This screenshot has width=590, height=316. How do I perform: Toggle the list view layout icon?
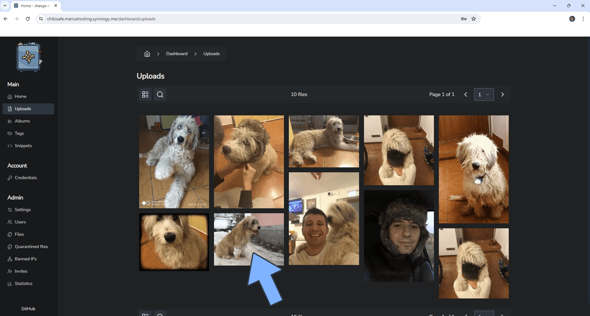click(145, 94)
